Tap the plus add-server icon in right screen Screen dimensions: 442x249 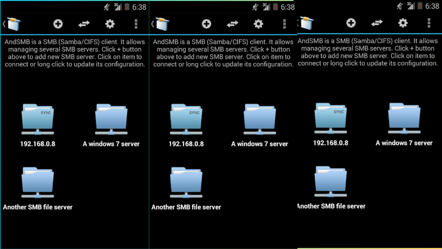[351, 23]
